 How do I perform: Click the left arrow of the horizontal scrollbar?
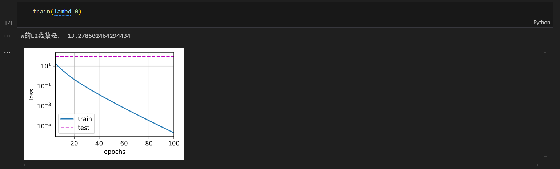(x=25, y=165)
